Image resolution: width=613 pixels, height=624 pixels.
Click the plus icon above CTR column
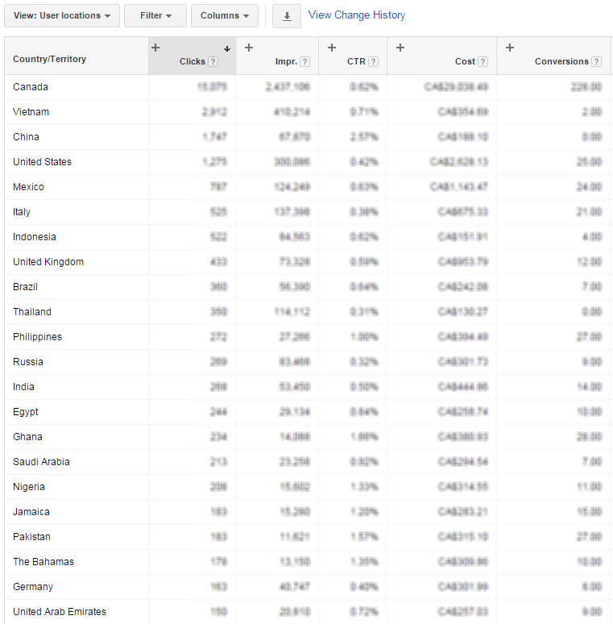(332, 48)
